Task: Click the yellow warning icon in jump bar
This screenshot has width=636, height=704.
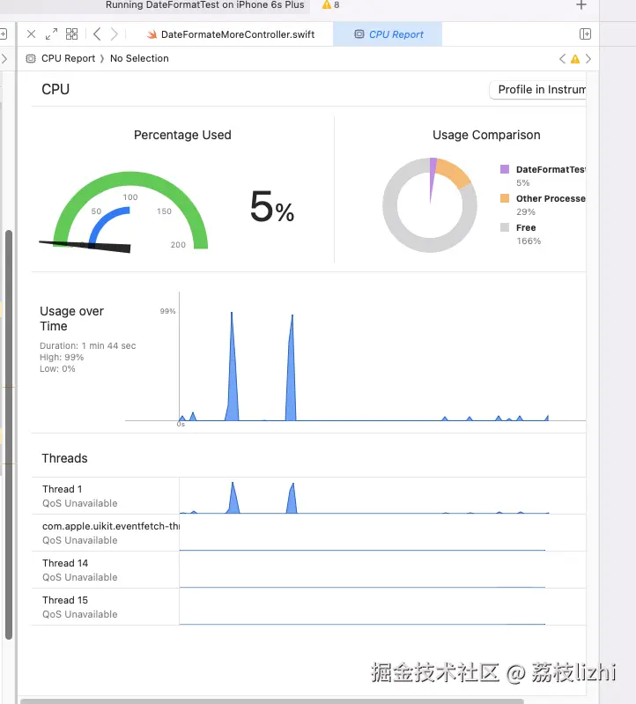Action: (x=575, y=59)
